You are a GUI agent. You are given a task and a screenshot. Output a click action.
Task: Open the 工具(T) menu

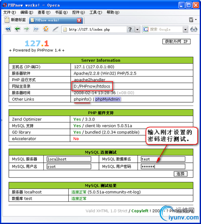pos(96,12)
